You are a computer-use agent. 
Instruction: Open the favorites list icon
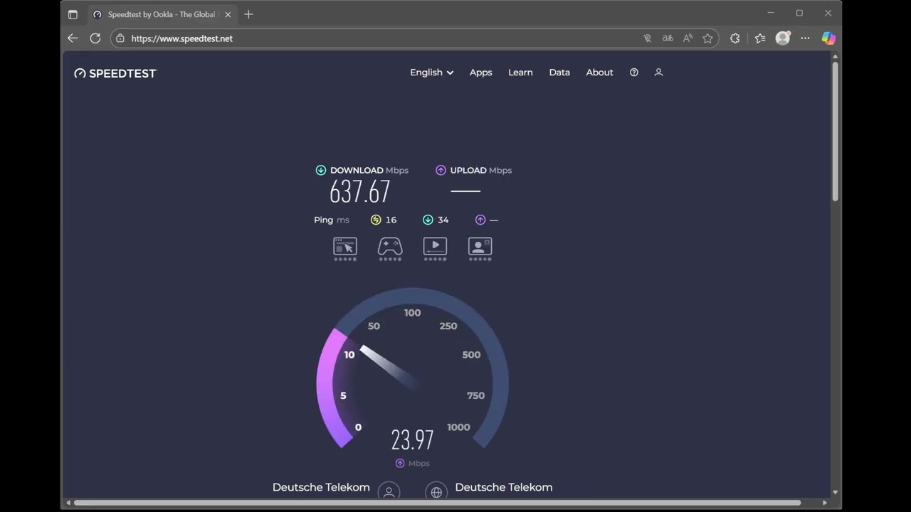[760, 38]
